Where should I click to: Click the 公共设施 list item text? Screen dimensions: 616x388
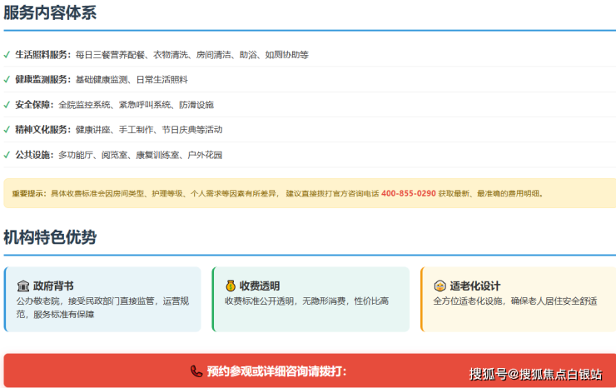click(x=118, y=155)
